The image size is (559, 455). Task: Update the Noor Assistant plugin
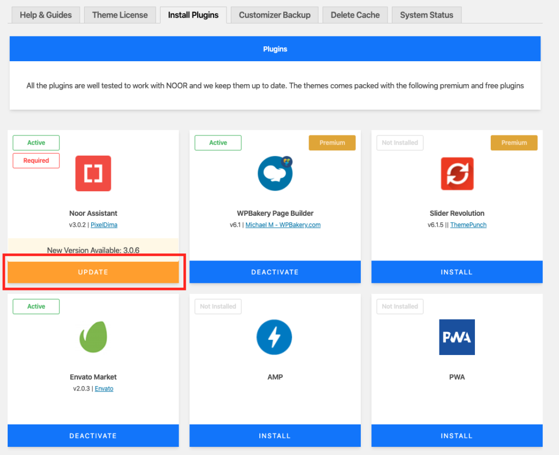pos(93,272)
